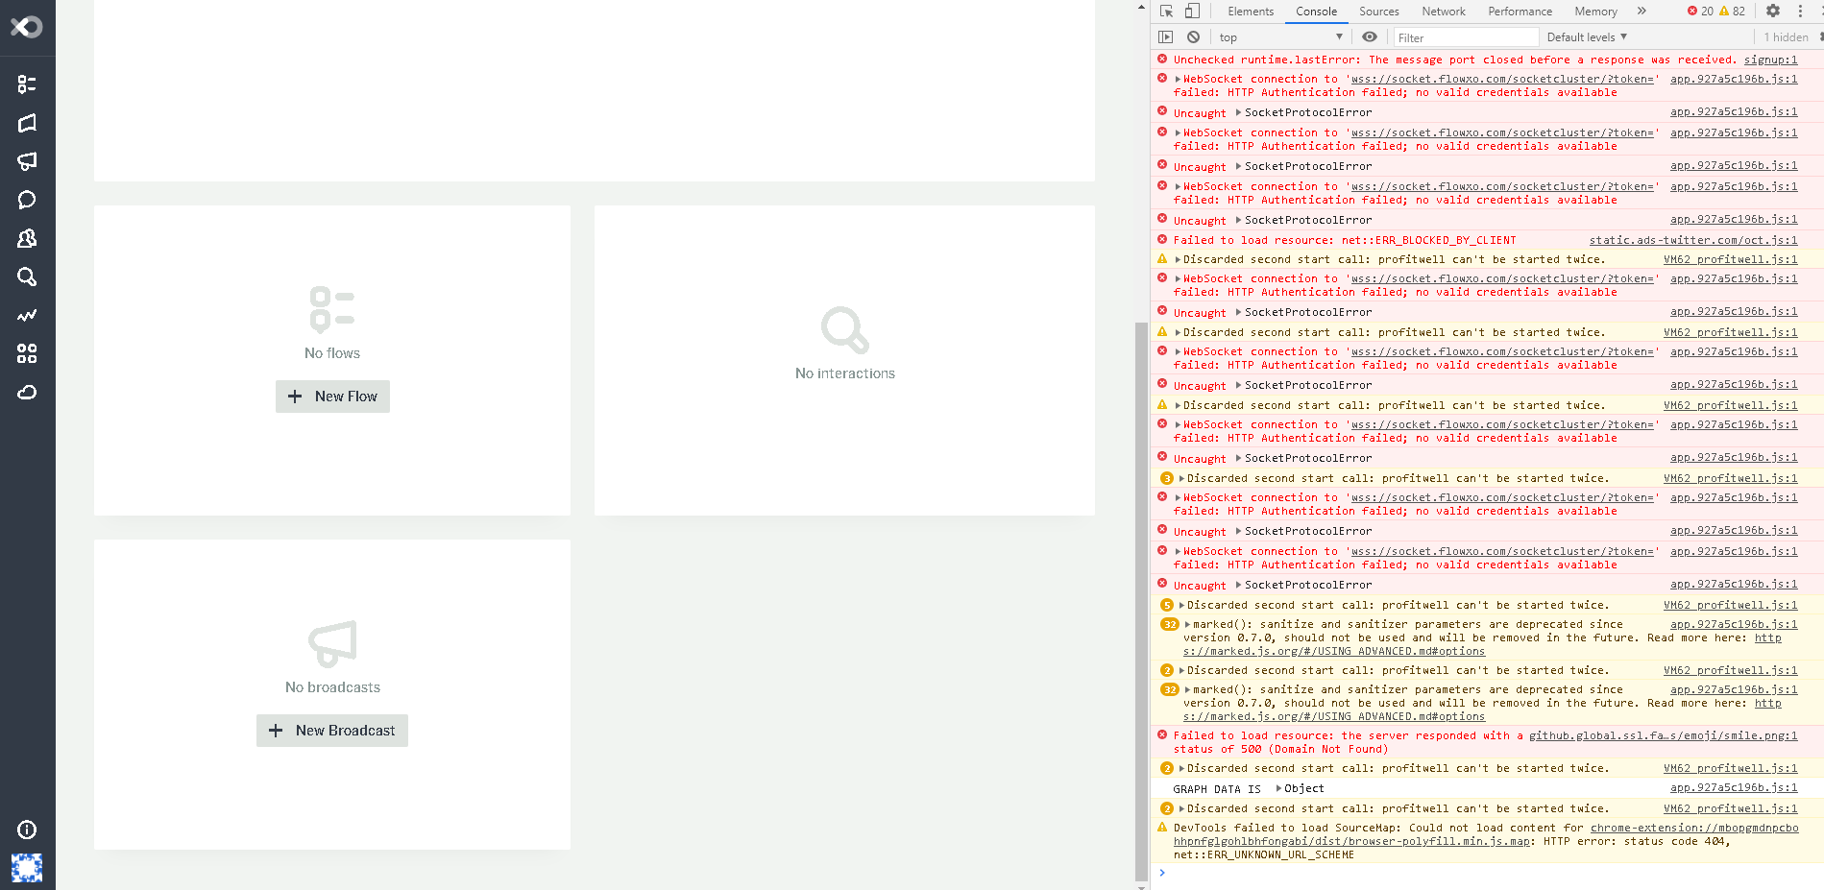
Task: Open the Bots flag icon in sidebar
Action: [x=27, y=123]
